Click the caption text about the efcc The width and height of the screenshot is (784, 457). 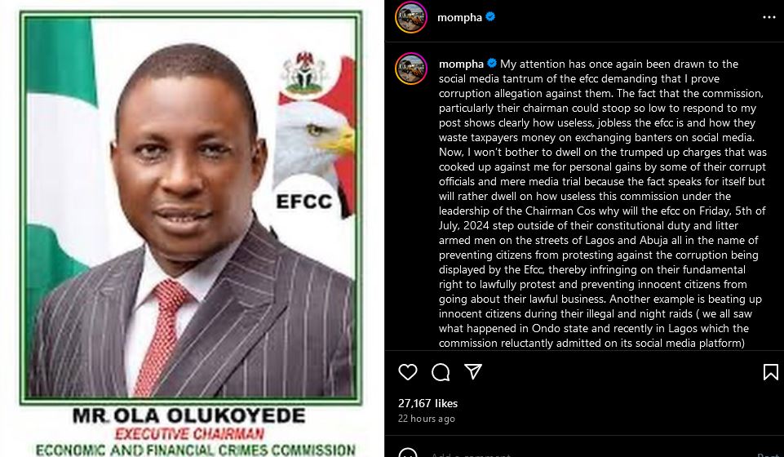(601, 203)
